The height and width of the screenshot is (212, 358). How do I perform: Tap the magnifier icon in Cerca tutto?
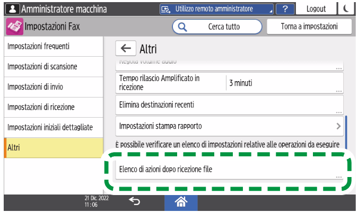182,26
